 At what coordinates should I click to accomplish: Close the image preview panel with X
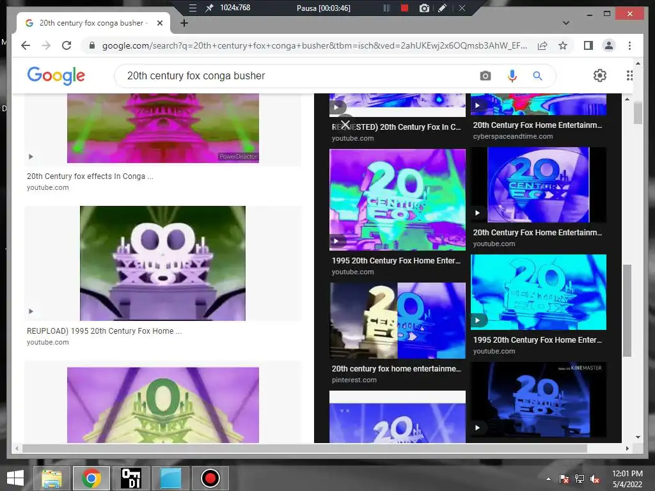pos(345,124)
